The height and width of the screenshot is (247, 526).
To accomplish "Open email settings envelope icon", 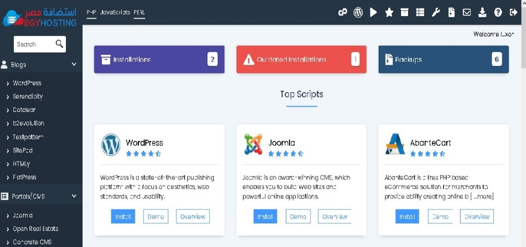I will 467,12.
